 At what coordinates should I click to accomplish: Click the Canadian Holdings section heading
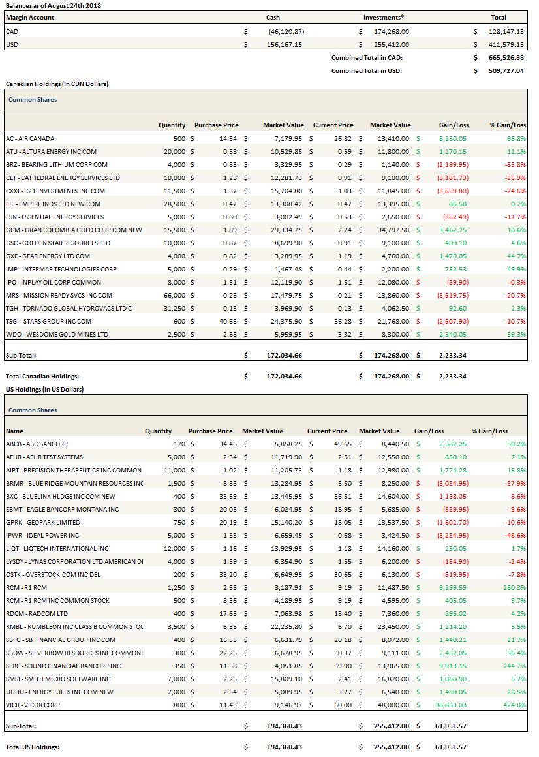point(57,84)
